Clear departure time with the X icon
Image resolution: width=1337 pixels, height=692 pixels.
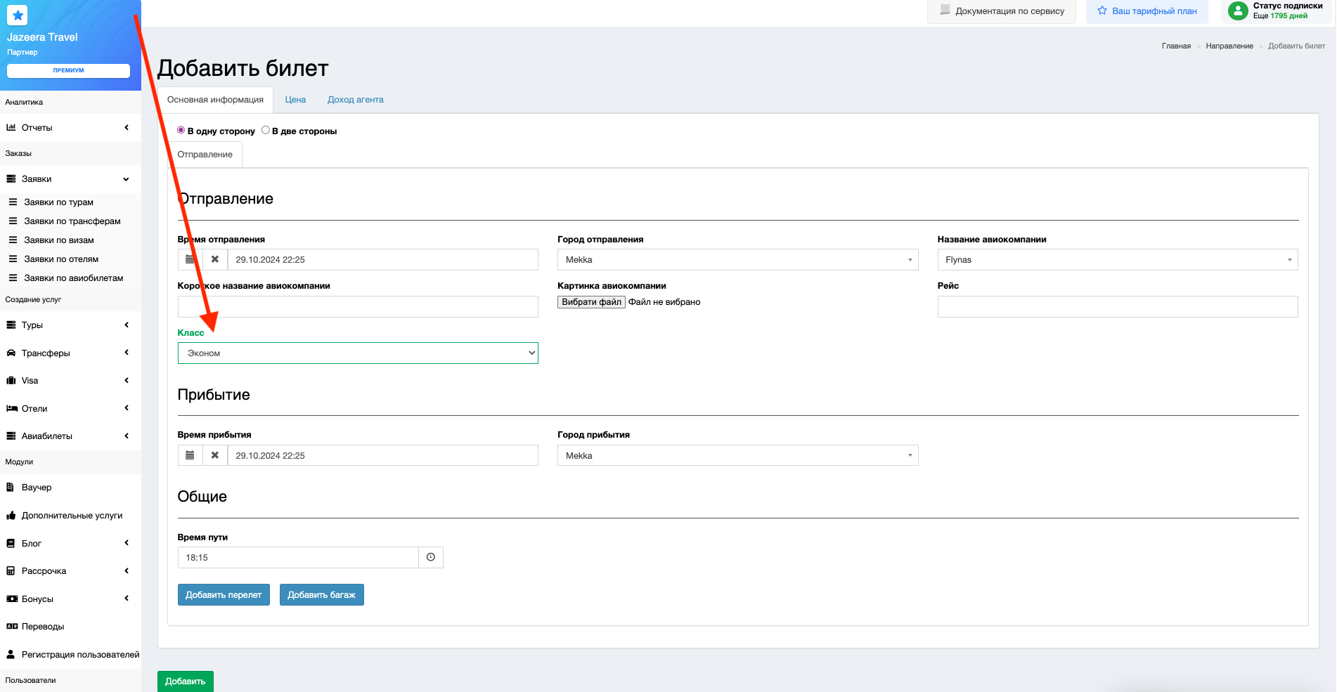coord(215,260)
